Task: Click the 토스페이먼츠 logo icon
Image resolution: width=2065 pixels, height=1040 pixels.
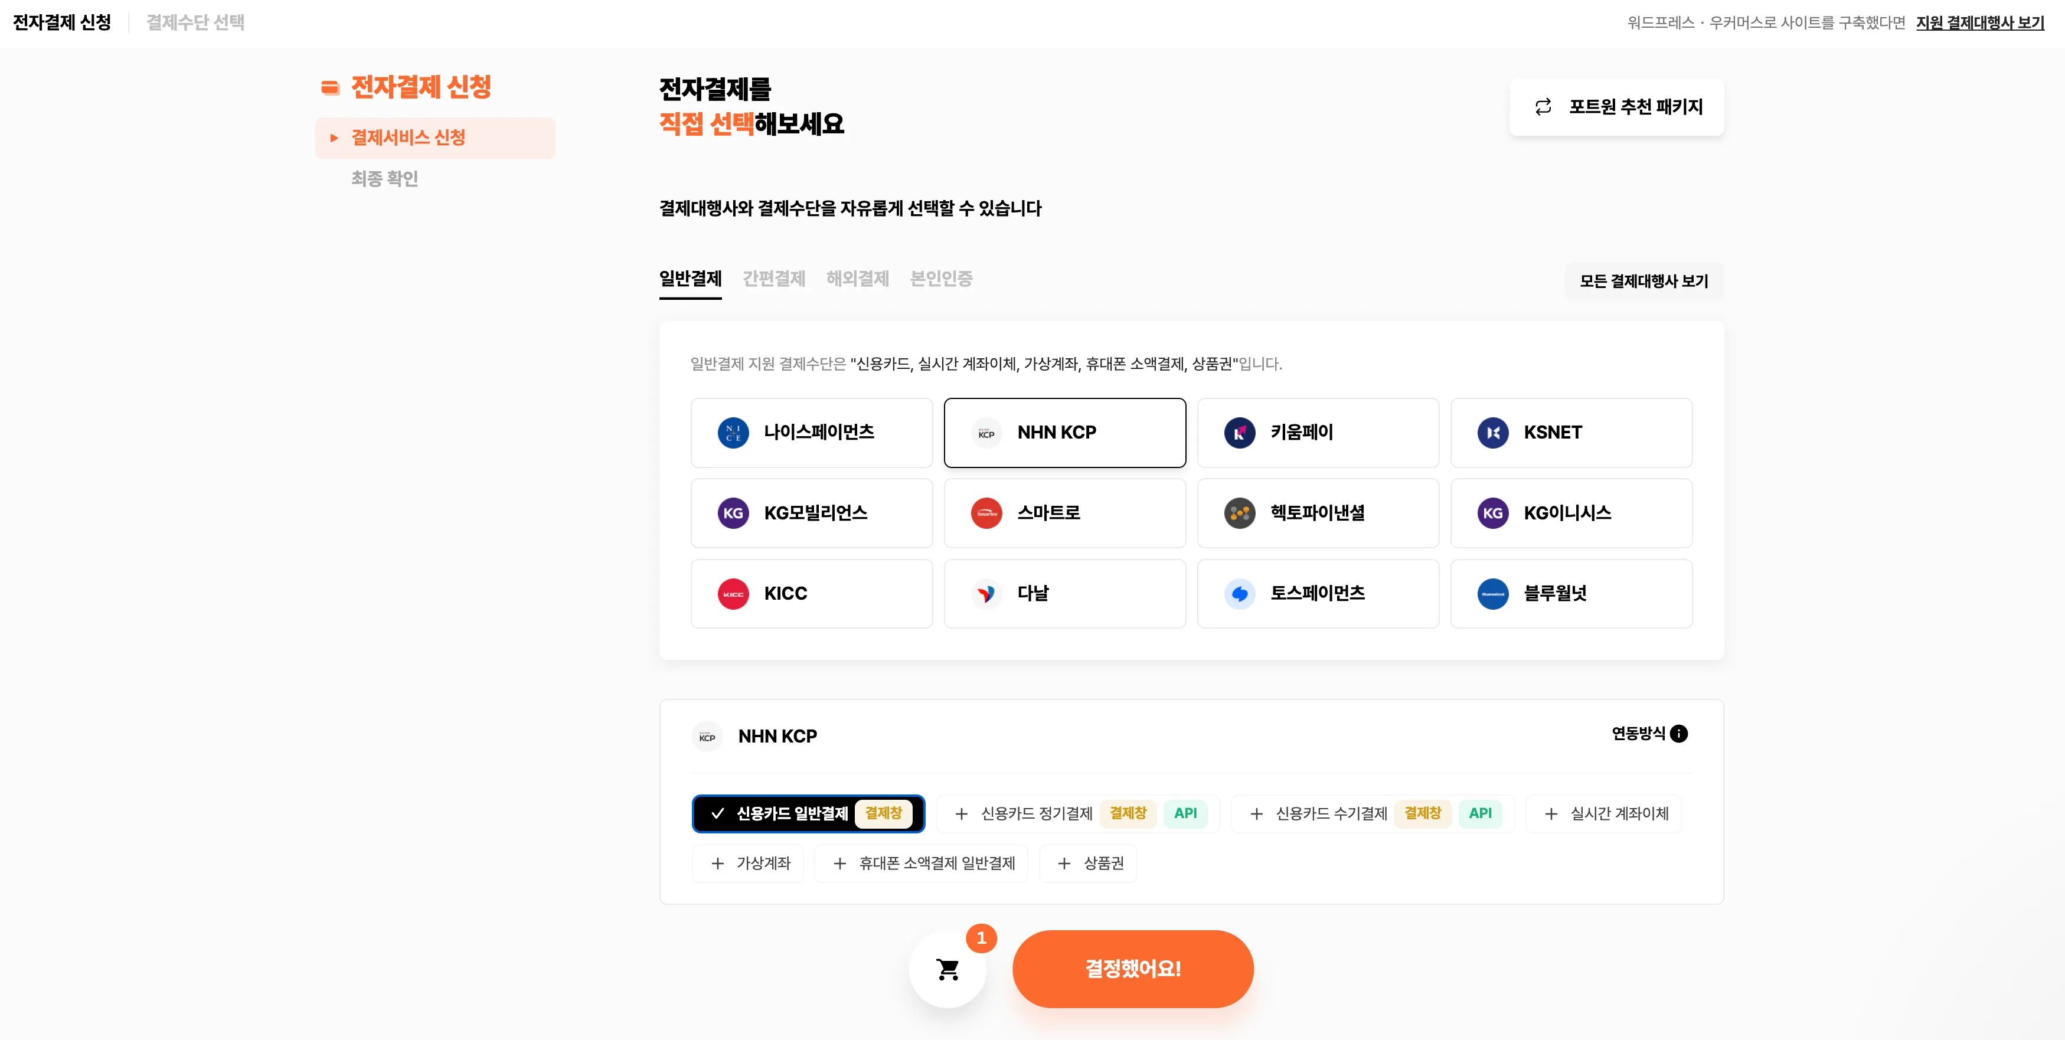Action: (x=1239, y=594)
